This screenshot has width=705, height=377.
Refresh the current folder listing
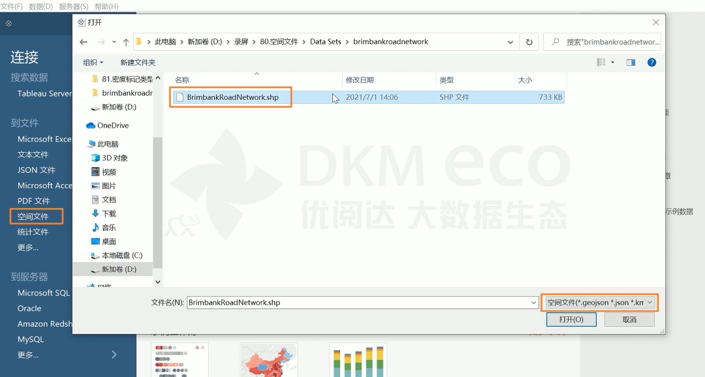point(529,42)
